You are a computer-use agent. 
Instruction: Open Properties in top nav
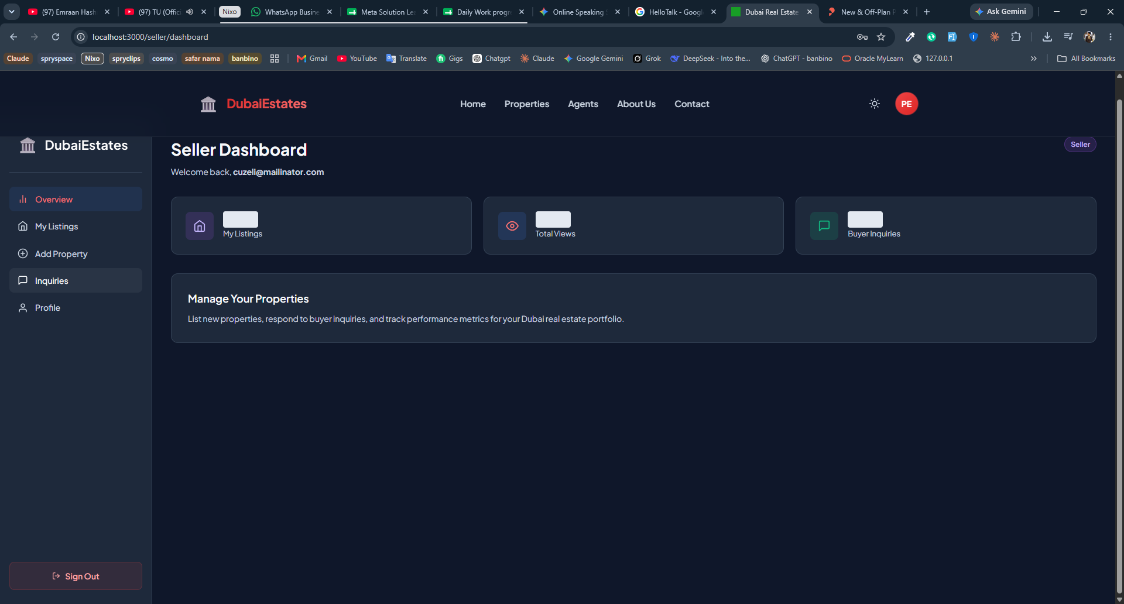pyautogui.click(x=527, y=104)
